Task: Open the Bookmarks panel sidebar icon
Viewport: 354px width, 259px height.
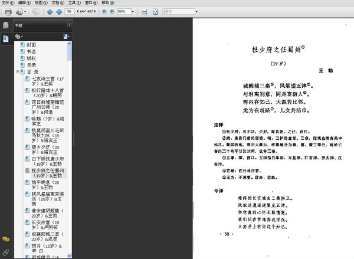Action: click(6, 38)
